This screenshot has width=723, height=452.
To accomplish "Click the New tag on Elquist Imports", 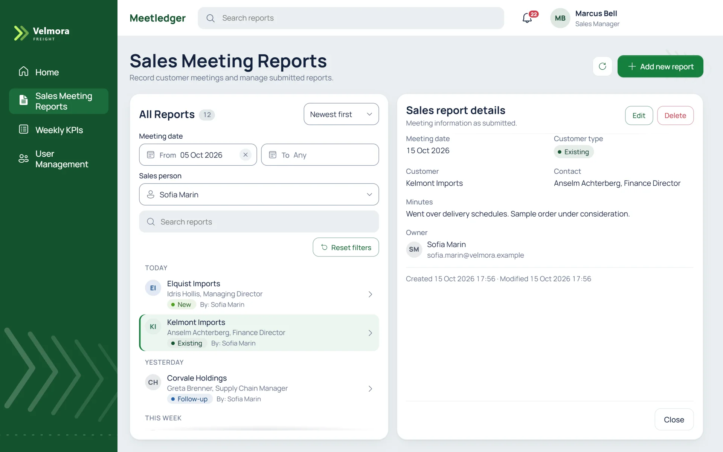I will point(181,304).
